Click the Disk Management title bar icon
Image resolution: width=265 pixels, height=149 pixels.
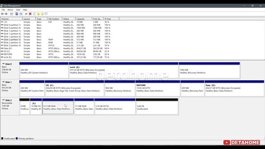click(x=2, y=6)
